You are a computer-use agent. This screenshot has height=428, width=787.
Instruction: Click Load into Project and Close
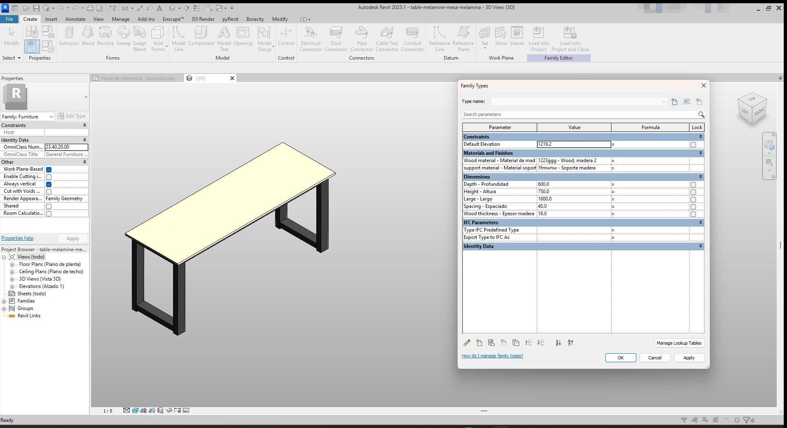[x=570, y=39]
